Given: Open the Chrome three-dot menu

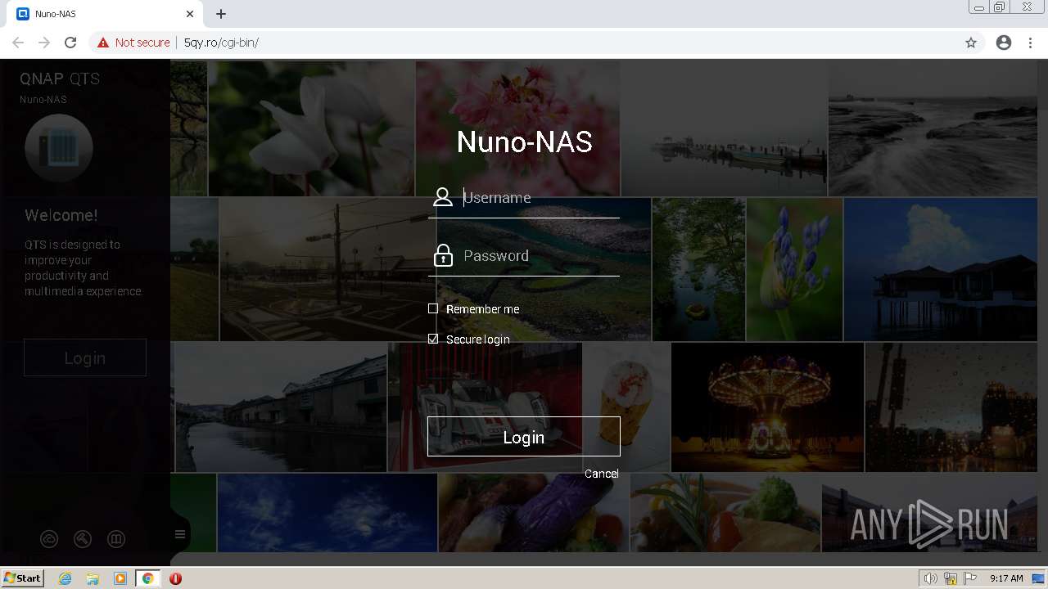Looking at the screenshot, I should pyautogui.click(x=1030, y=43).
